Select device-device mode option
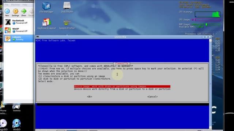 [x=122, y=89]
